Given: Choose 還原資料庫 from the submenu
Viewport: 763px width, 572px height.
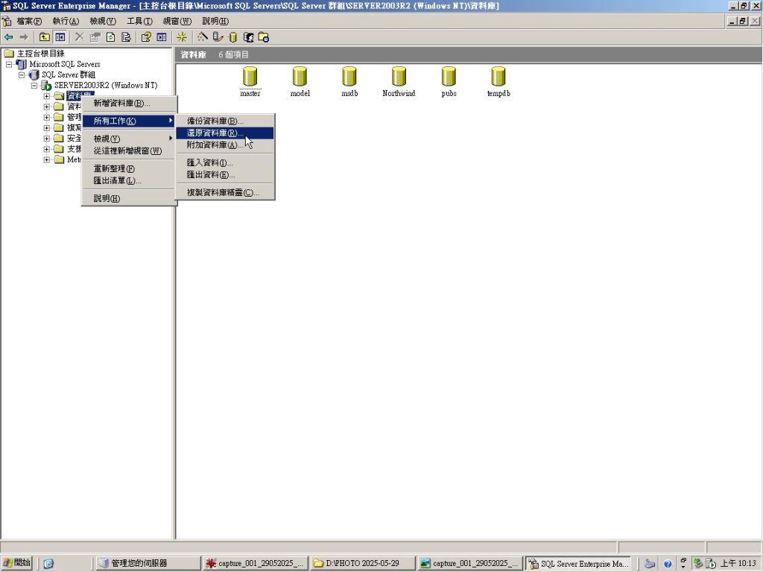Looking at the screenshot, I should (215, 133).
